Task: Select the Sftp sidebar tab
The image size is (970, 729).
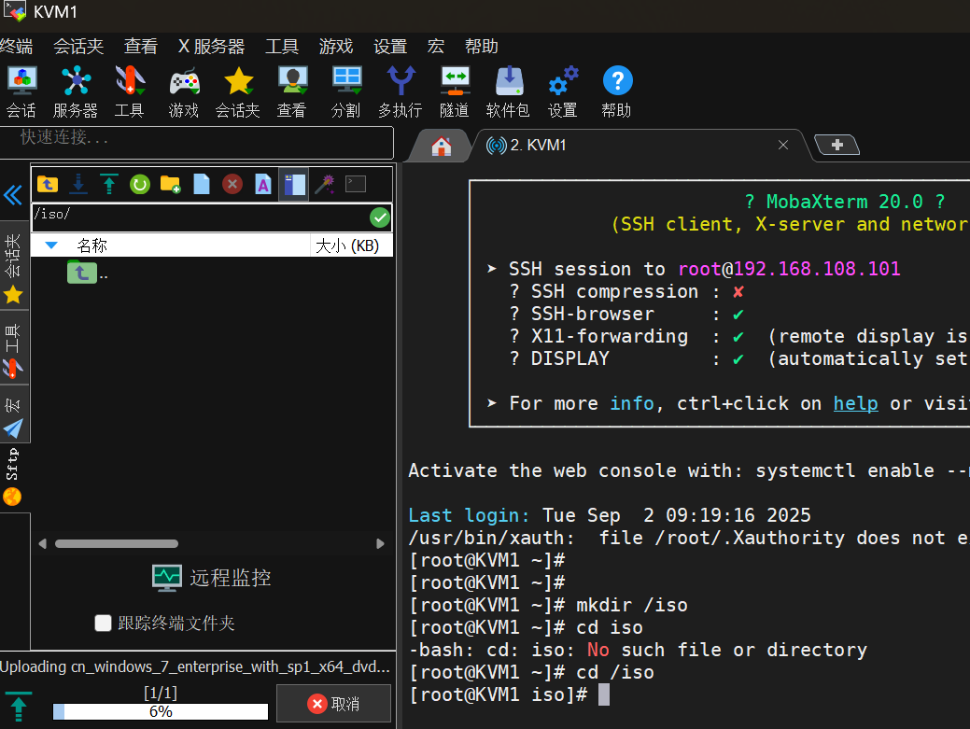Action: (x=13, y=476)
